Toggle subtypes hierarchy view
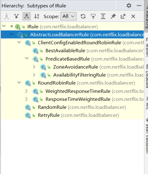This screenshot has width=148, height=174. [x=26, y=16]
